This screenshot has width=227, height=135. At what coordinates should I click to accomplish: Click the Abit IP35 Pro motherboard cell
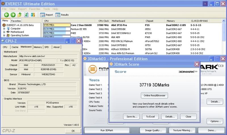pos(119,25)
